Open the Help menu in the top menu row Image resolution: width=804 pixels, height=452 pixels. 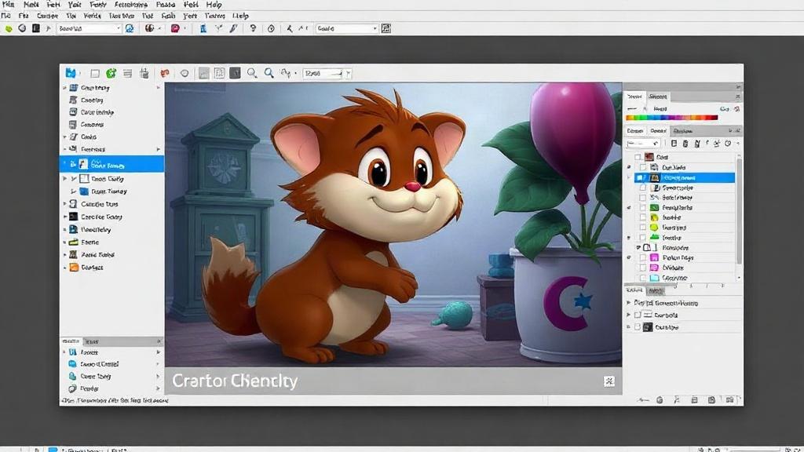[x=214, y=5]
